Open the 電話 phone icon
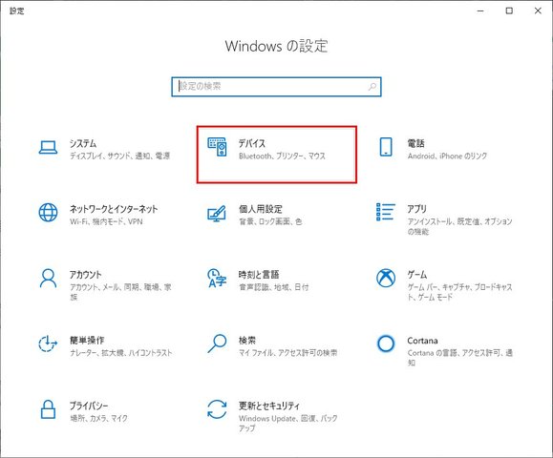 pos(386,147)
